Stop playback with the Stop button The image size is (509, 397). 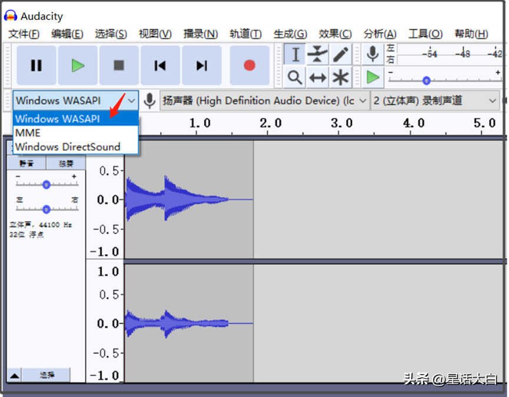tap(119, 65)
